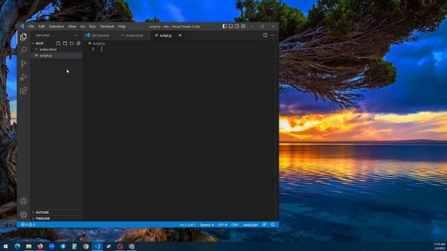The image size is (447, 251).
Task: Open the Extensions view
Action: [23, 91]
